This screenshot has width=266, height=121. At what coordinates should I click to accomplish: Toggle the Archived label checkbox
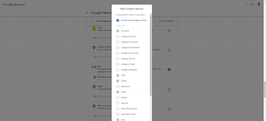click(118, 31)
